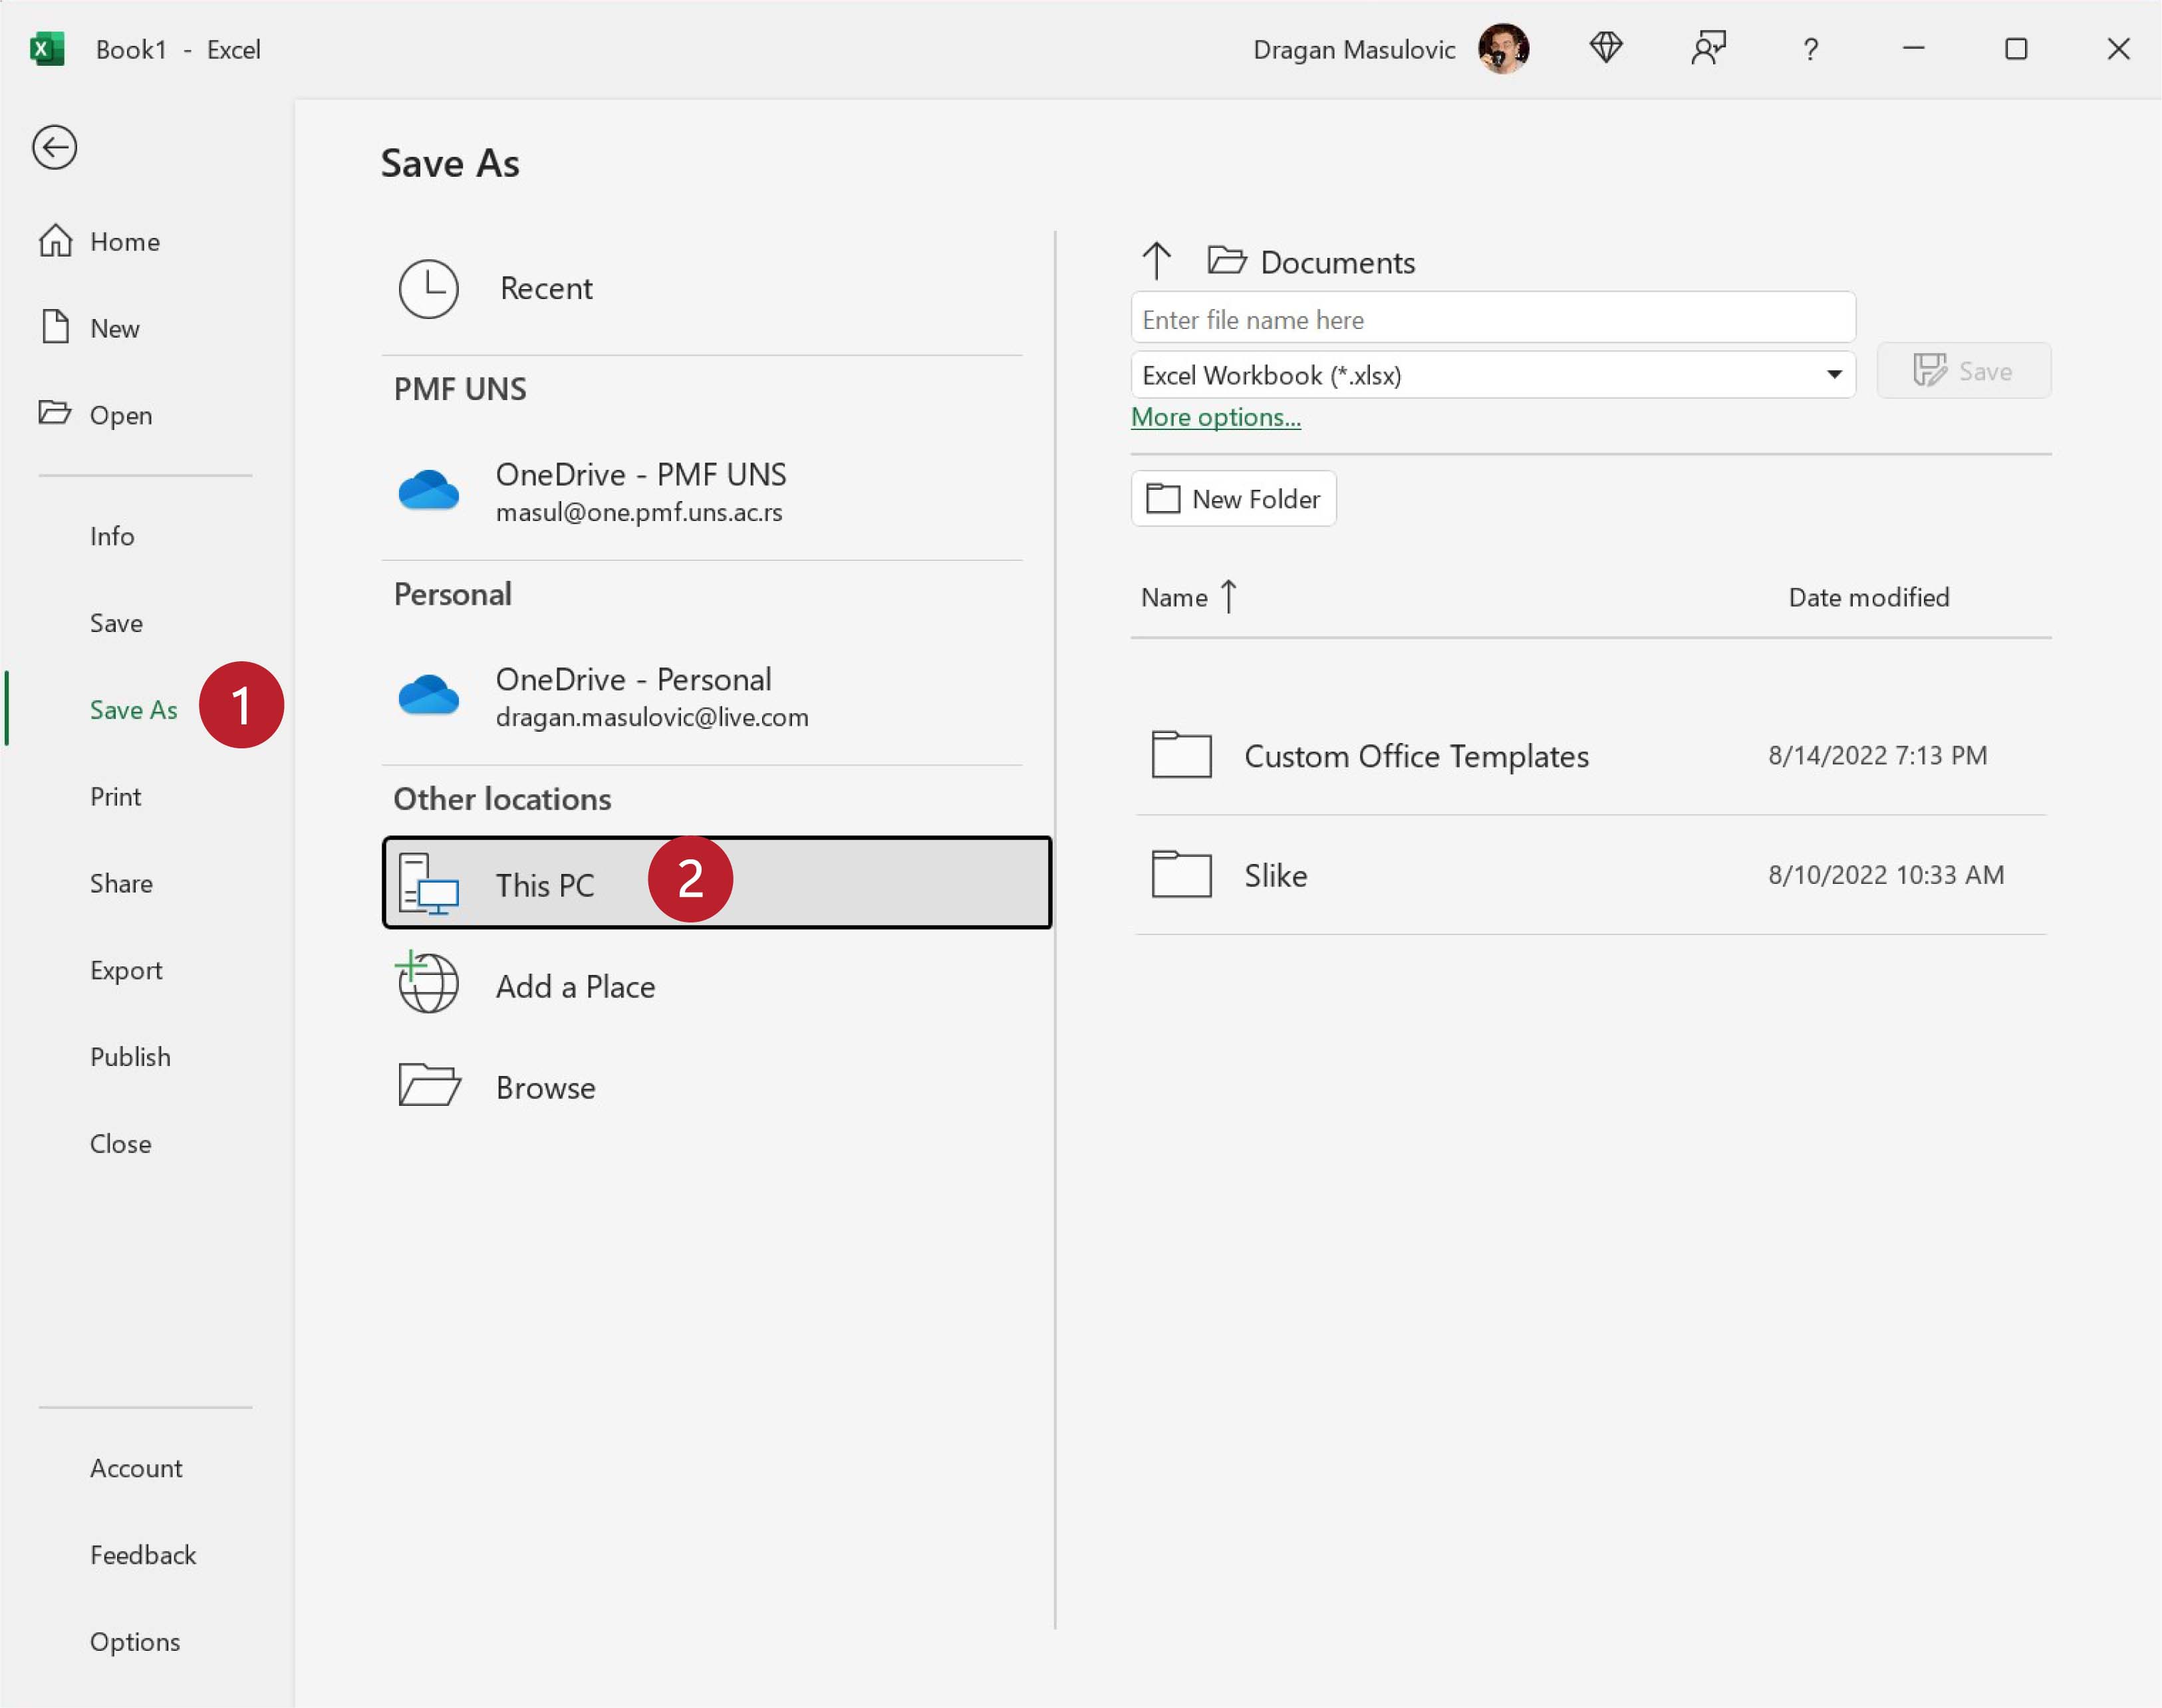Open the Browse folder dialog
This screenshot has width=2162, height=1708.
coord(545,1087)
